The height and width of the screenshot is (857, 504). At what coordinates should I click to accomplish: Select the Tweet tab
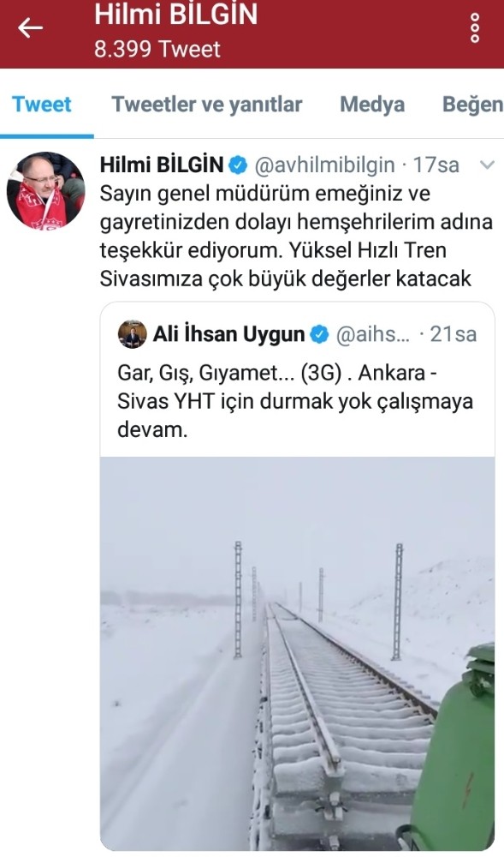pos(42,105)
